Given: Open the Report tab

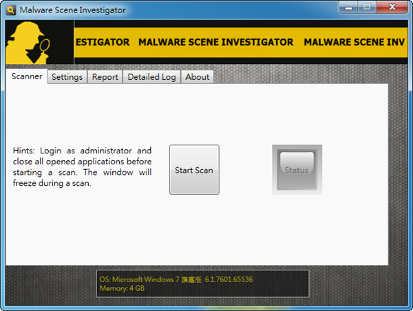Looking at the screenshot, I should 105,77.
